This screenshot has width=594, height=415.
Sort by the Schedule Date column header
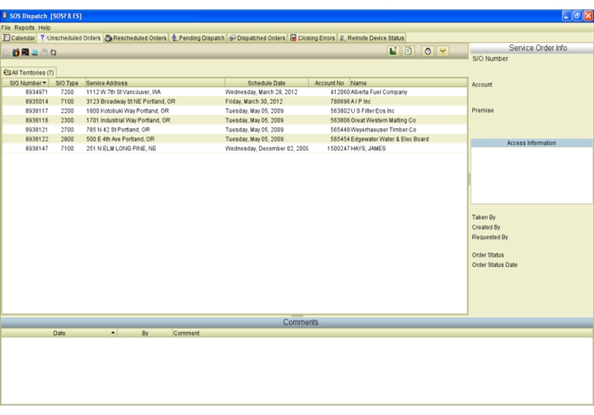(266, 83)
